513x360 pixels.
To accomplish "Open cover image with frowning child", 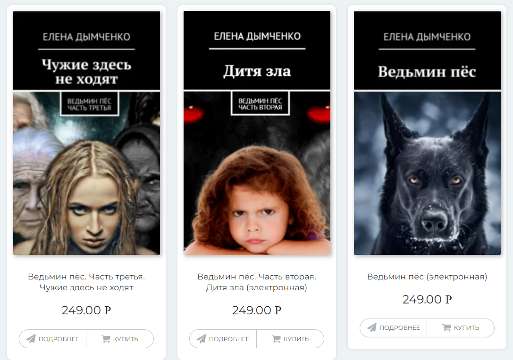I will (x=257, y=132).
